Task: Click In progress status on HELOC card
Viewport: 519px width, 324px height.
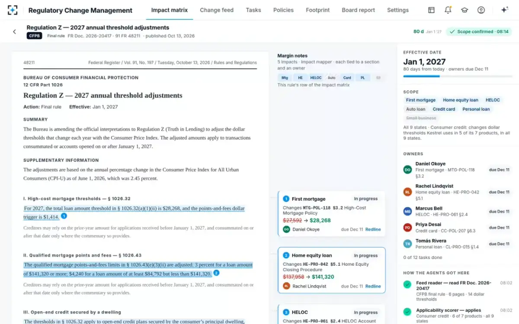Action: [366, 312]
